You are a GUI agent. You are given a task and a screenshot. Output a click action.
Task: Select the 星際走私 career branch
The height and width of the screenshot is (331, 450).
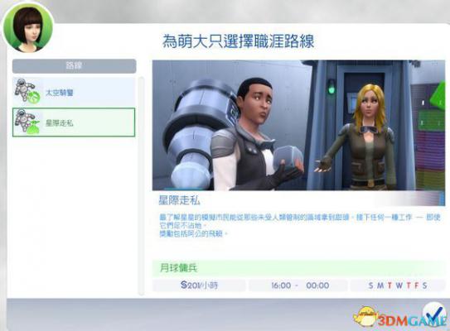pyautogui.click(x=74, y=122)
